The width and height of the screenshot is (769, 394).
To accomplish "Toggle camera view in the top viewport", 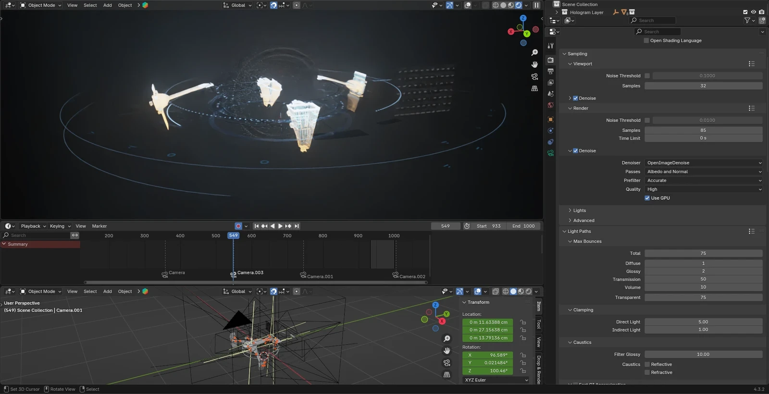I will pos(534,76).
